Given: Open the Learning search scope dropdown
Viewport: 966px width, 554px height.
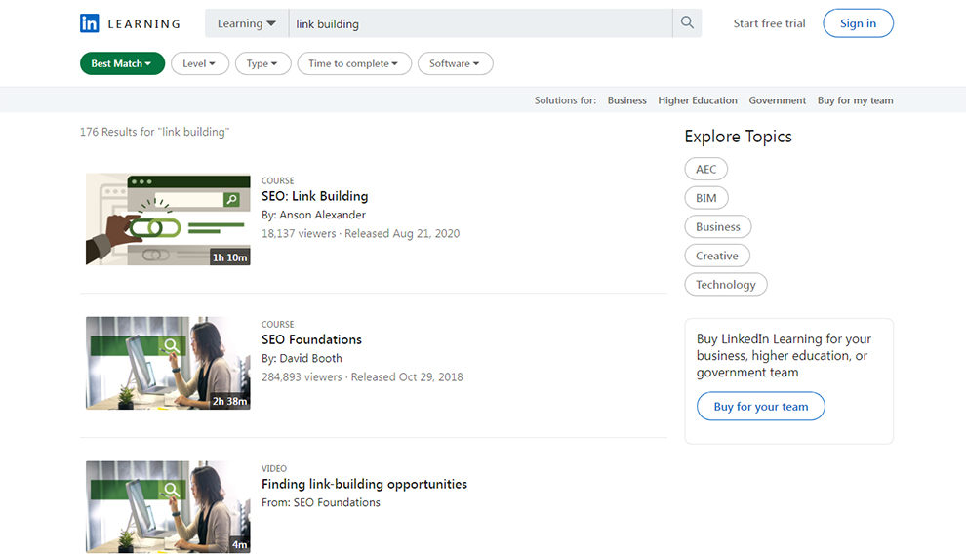Looking at the screenshot, I should click(247, 23).
